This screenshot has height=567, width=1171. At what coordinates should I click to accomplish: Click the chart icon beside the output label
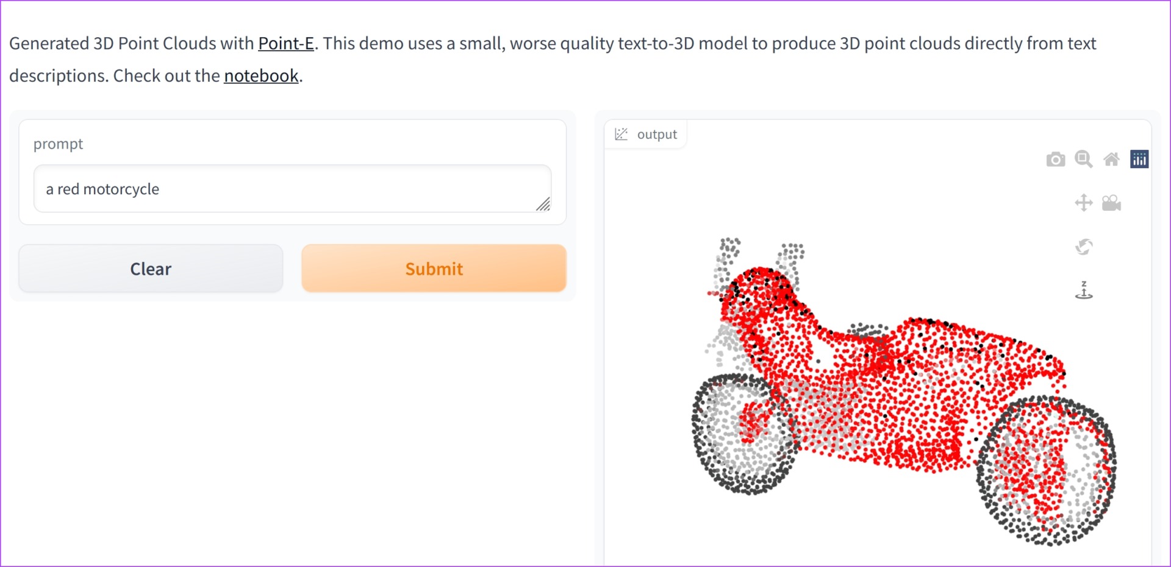click(x=621, y=134)
